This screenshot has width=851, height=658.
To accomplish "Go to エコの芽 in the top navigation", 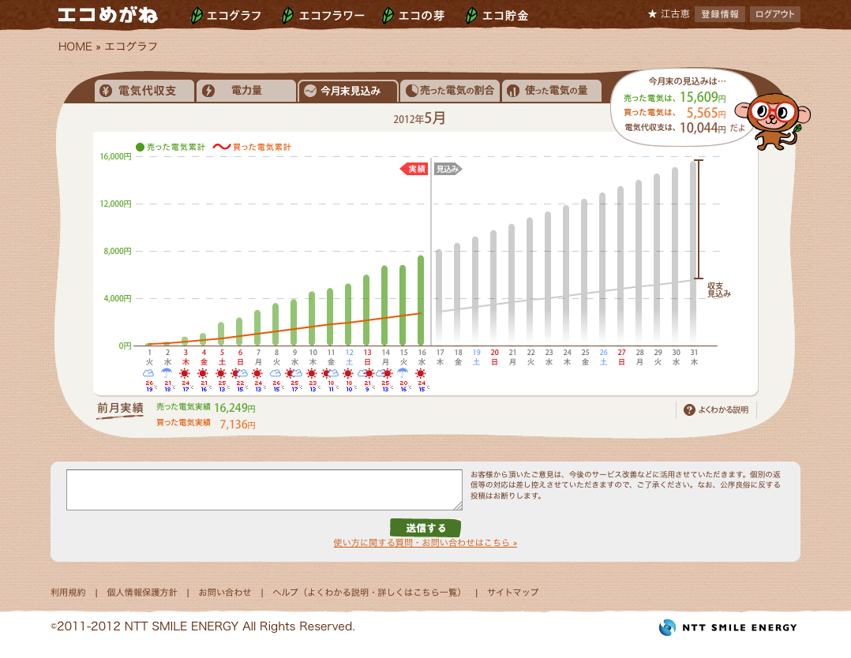I will coord(413,15).
